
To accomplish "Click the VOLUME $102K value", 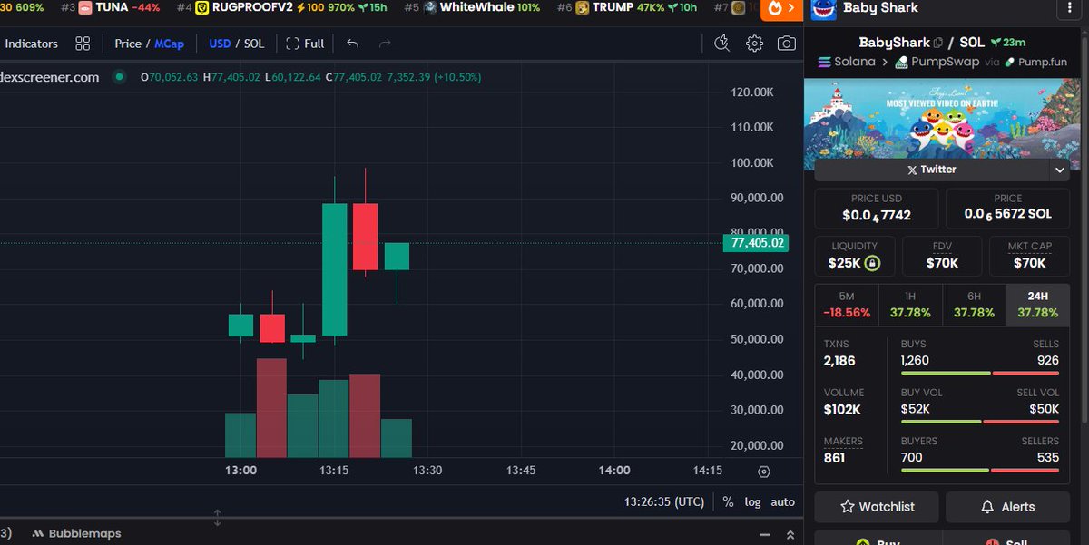I will click(x=842, y=409).
